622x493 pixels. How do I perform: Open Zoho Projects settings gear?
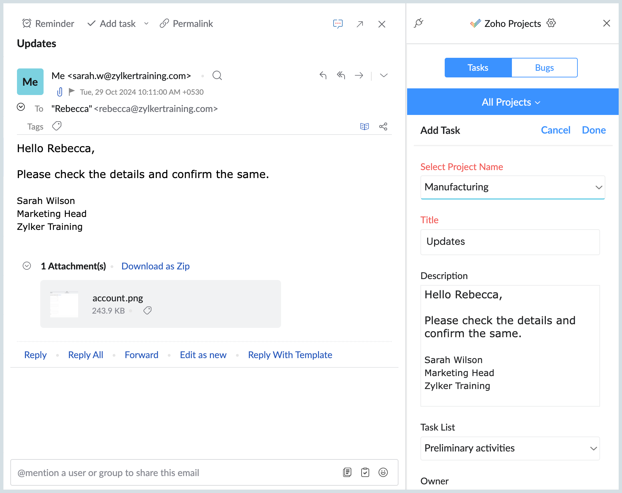point(551,23)
